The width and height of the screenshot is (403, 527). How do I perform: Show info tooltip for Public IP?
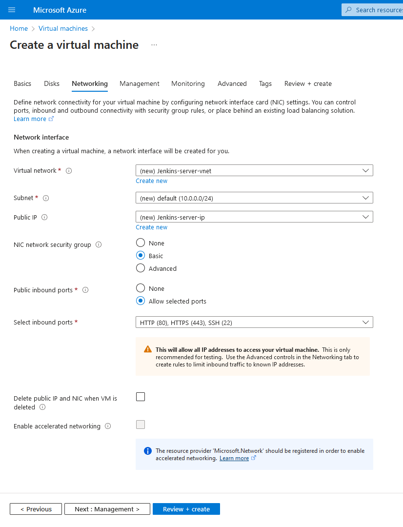point(44,218)
